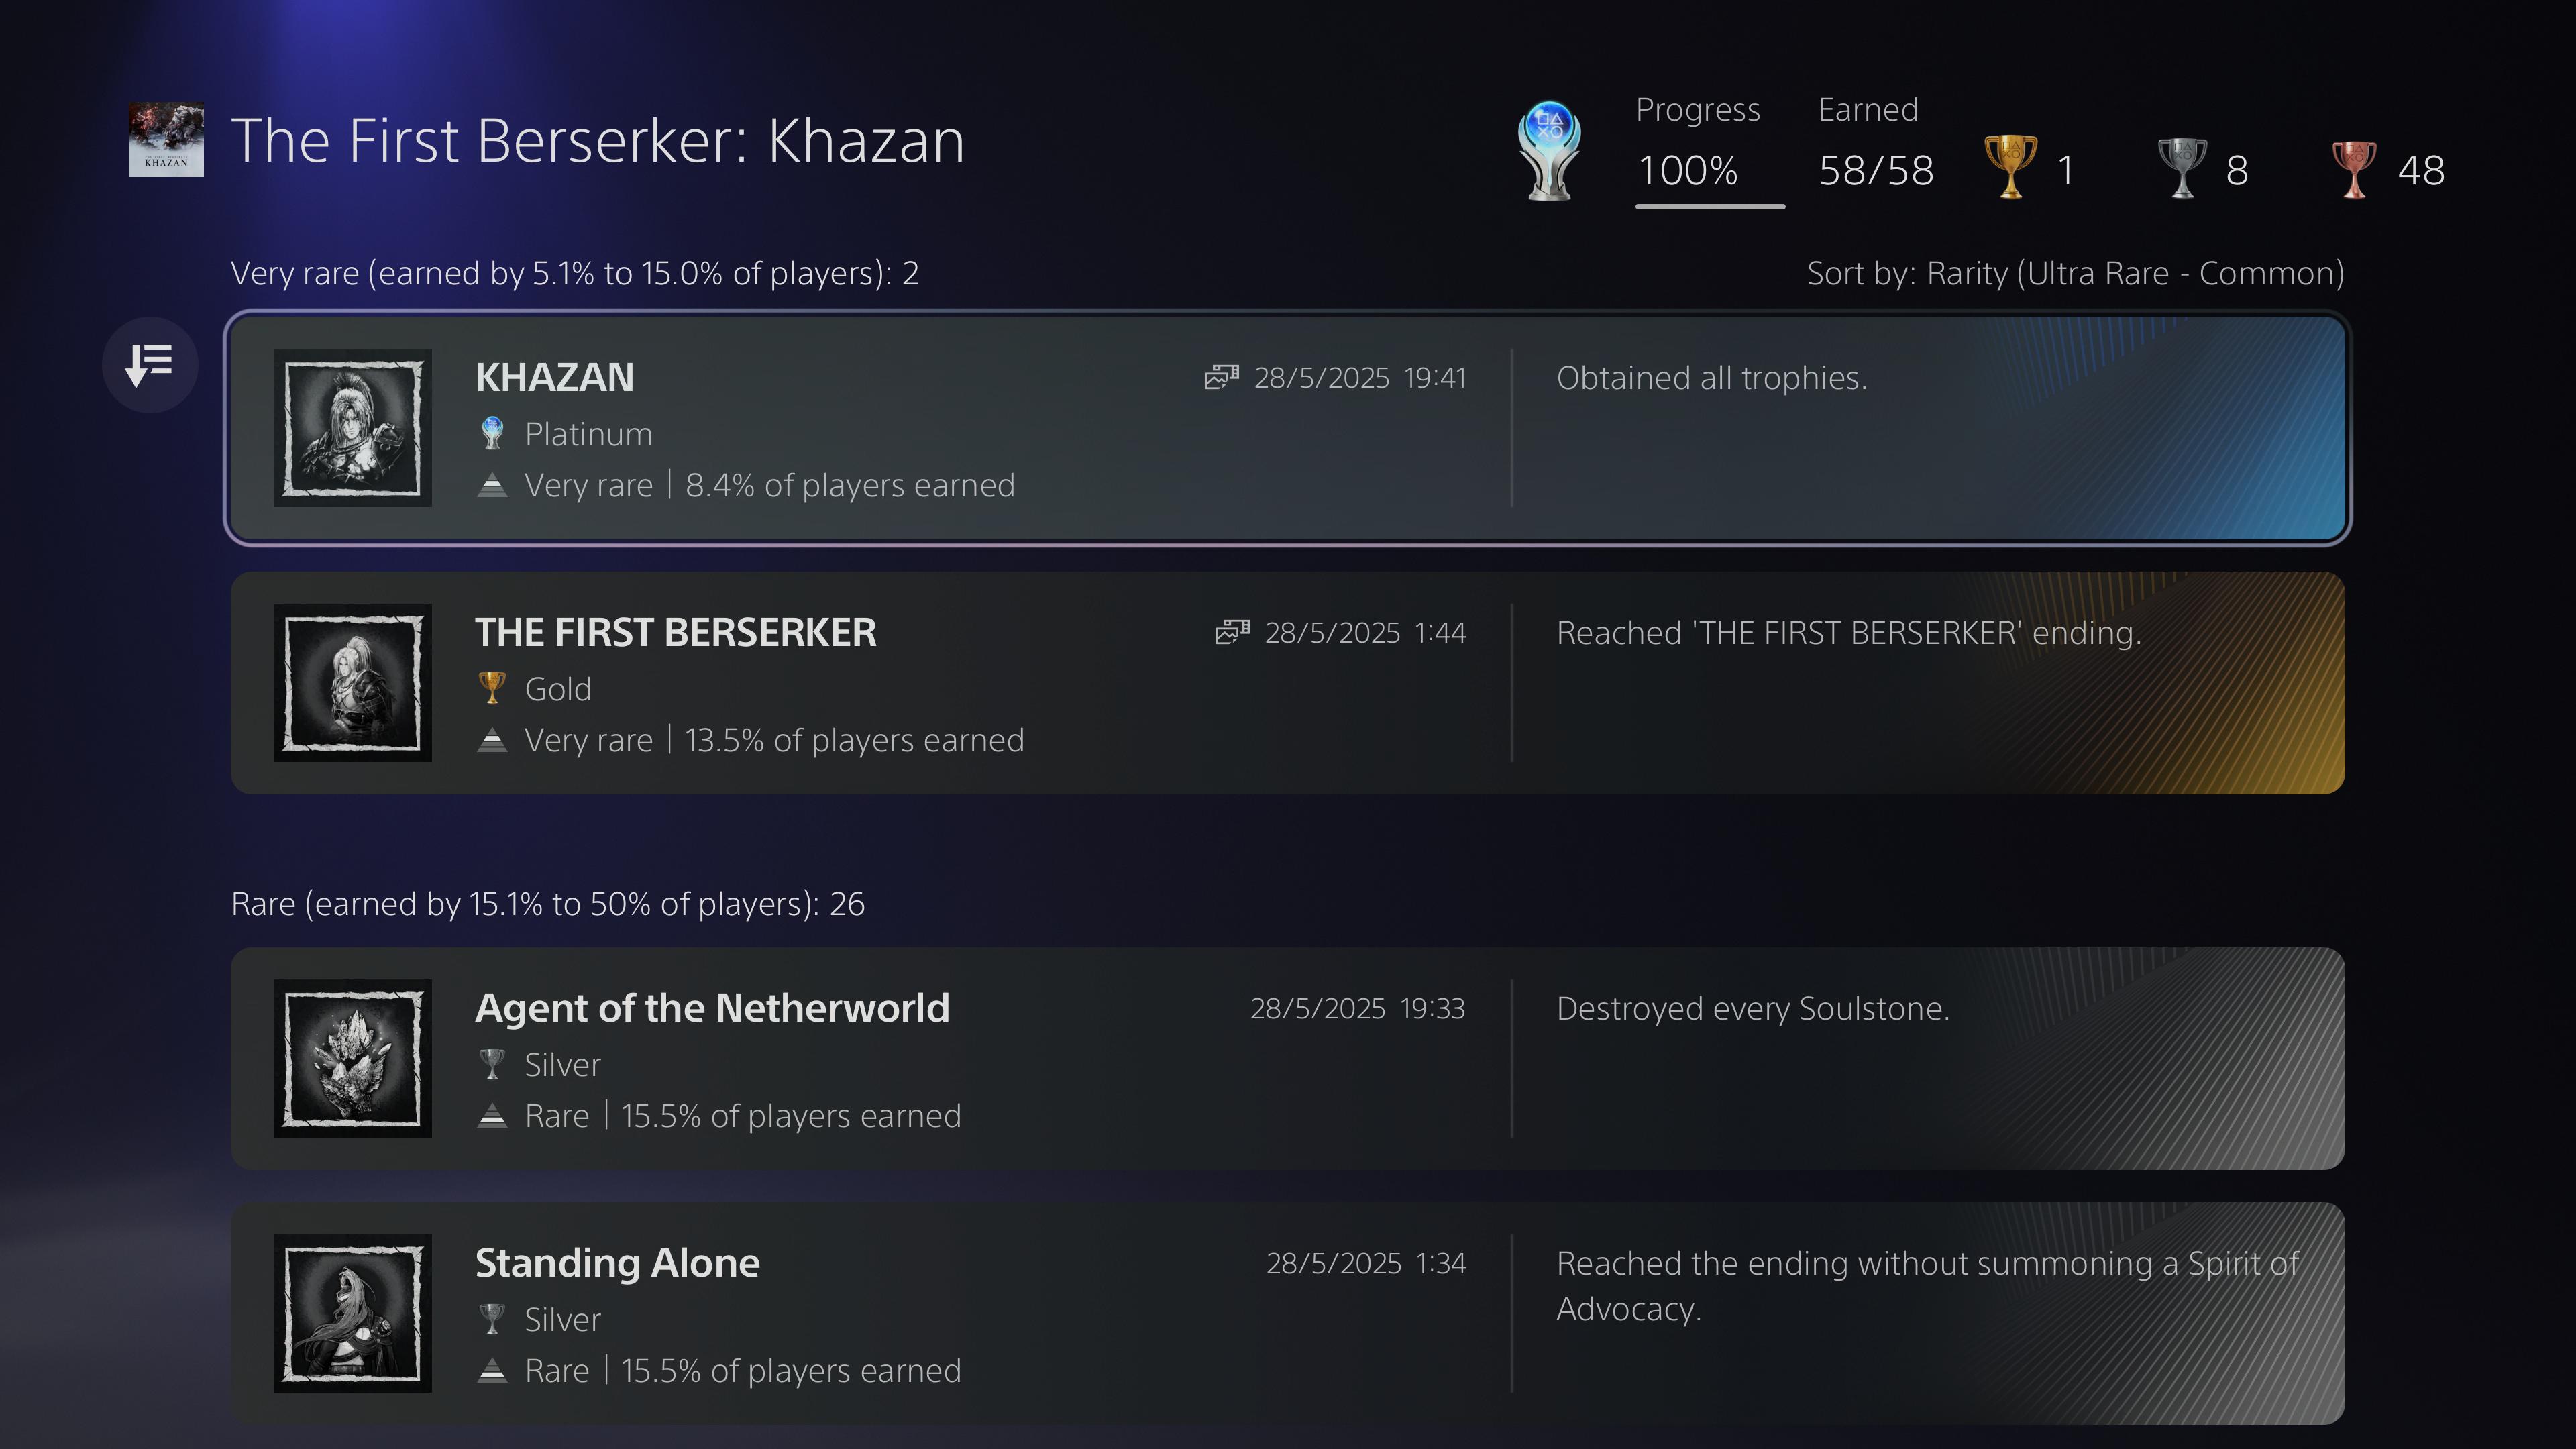Click the Rare section header
This screenshot has width=2576, height=1449.
tap(548, 904)
